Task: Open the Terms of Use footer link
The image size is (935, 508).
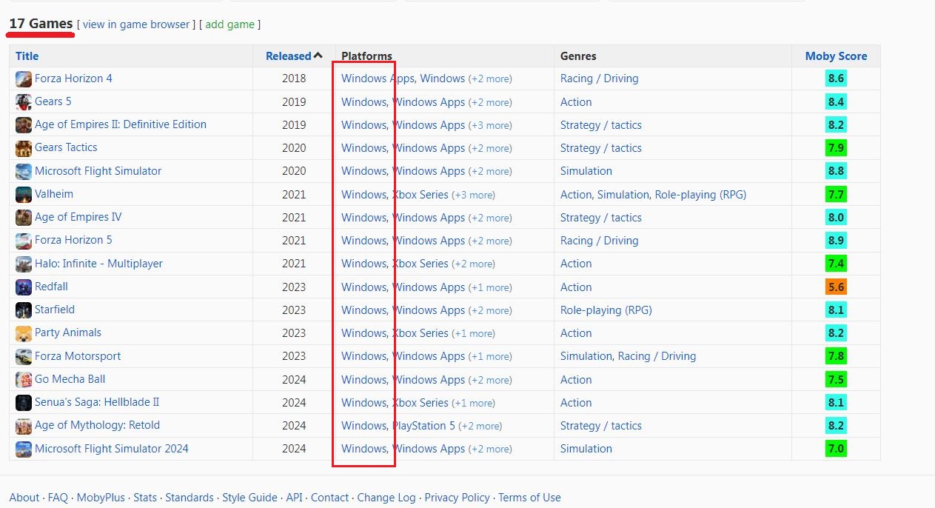Action: (529, 498)
